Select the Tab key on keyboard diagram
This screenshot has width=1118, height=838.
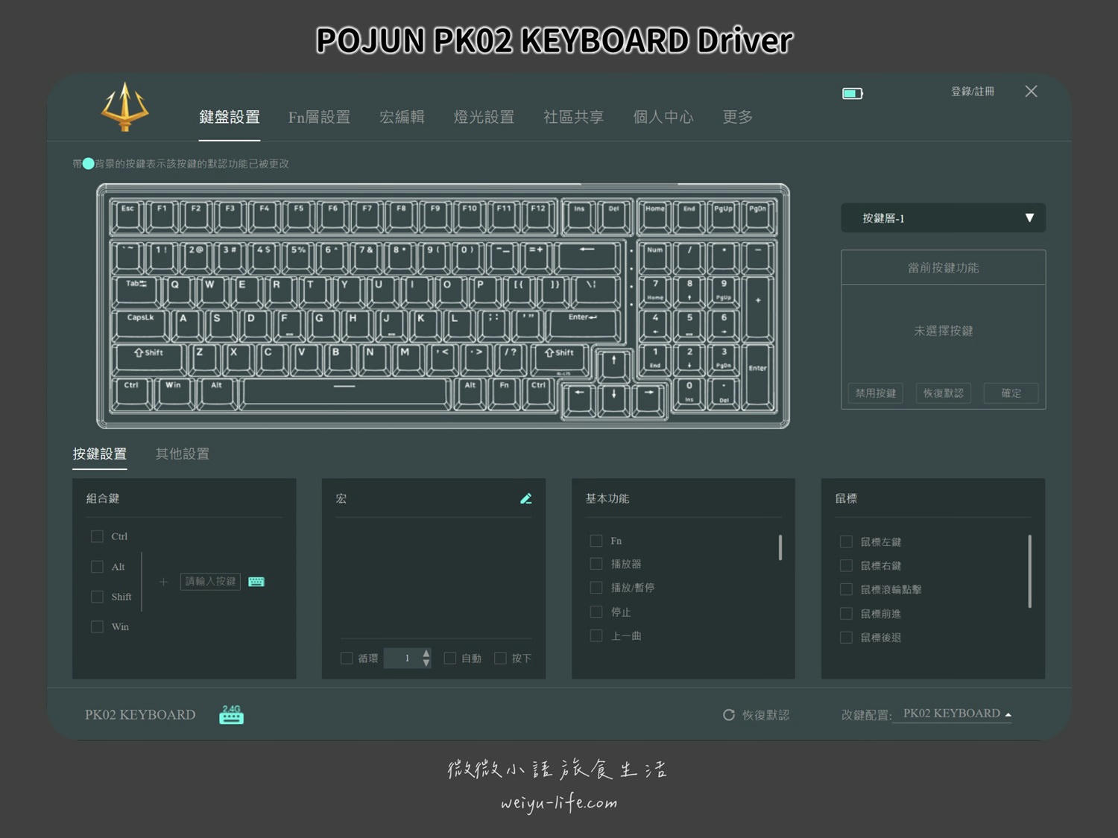(x=136, y=291)
